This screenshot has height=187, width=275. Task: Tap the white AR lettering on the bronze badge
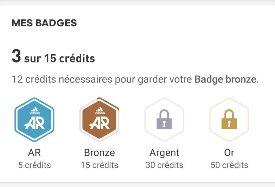99,123
